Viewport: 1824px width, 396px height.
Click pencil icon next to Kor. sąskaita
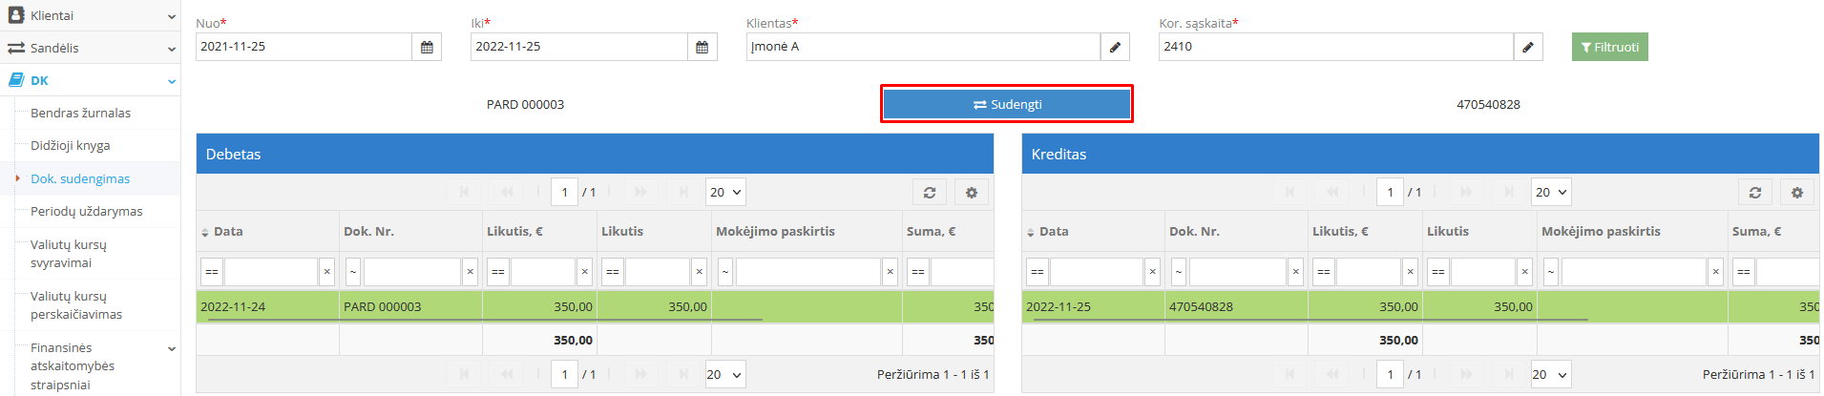pyautogui.click(x=1527, y=47)
